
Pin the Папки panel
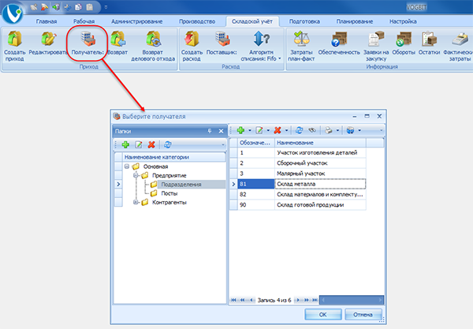(x=210, y=131)
